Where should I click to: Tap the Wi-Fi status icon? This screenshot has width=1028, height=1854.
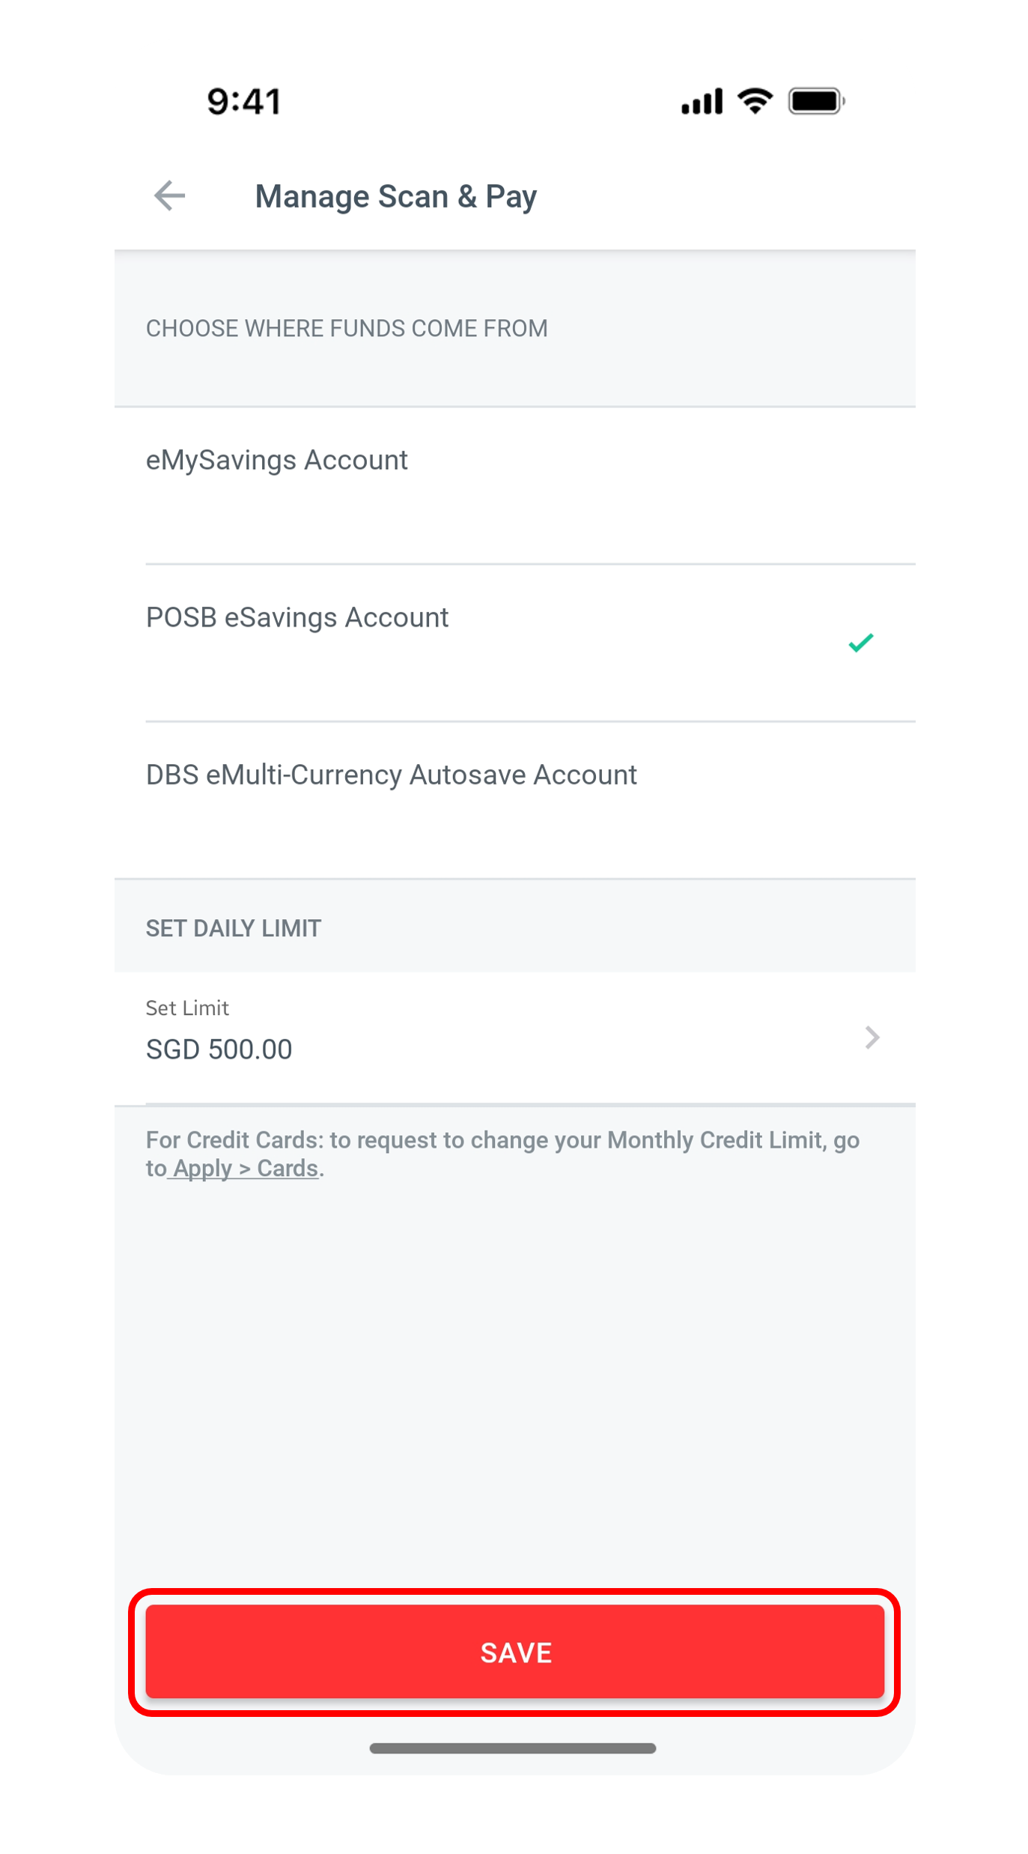click(x=755, y=100)
